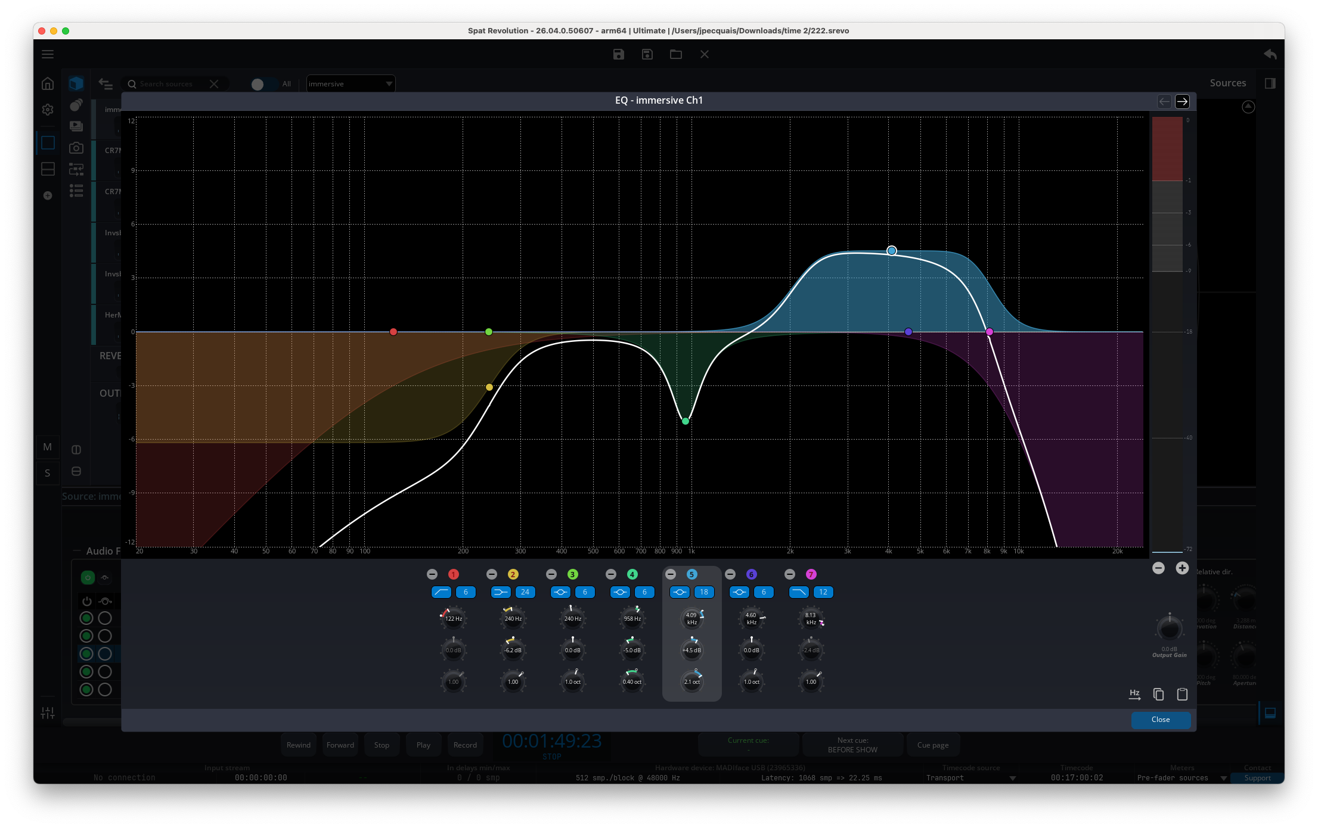Viewport: 1318px width, 828px height.
Task: Click the round minus button beside plus
Action: tap(1158, 568)
